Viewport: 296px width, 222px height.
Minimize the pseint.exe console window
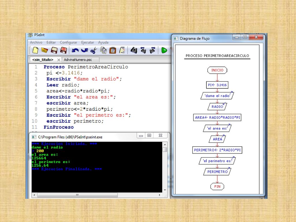coord(141,136)
